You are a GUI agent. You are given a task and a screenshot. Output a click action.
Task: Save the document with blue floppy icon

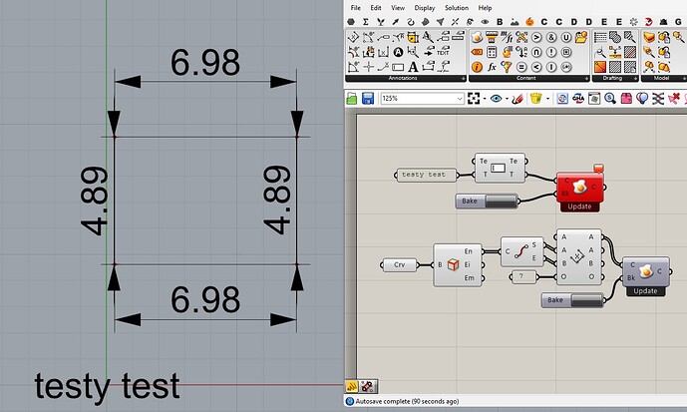coord(368,98)
